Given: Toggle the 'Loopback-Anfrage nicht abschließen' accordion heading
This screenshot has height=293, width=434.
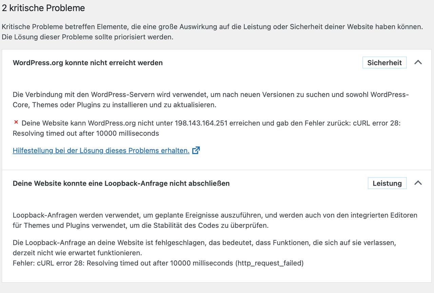Looking at the screenshot, I should (x=121, y=183).
